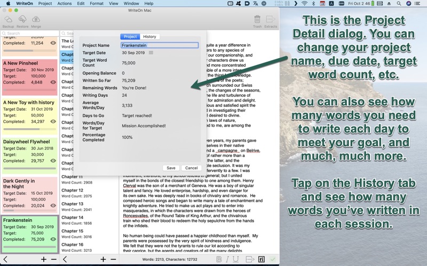Open the Project menu
This screenshot has width=427, height=266.
click(x=45, y=4)
